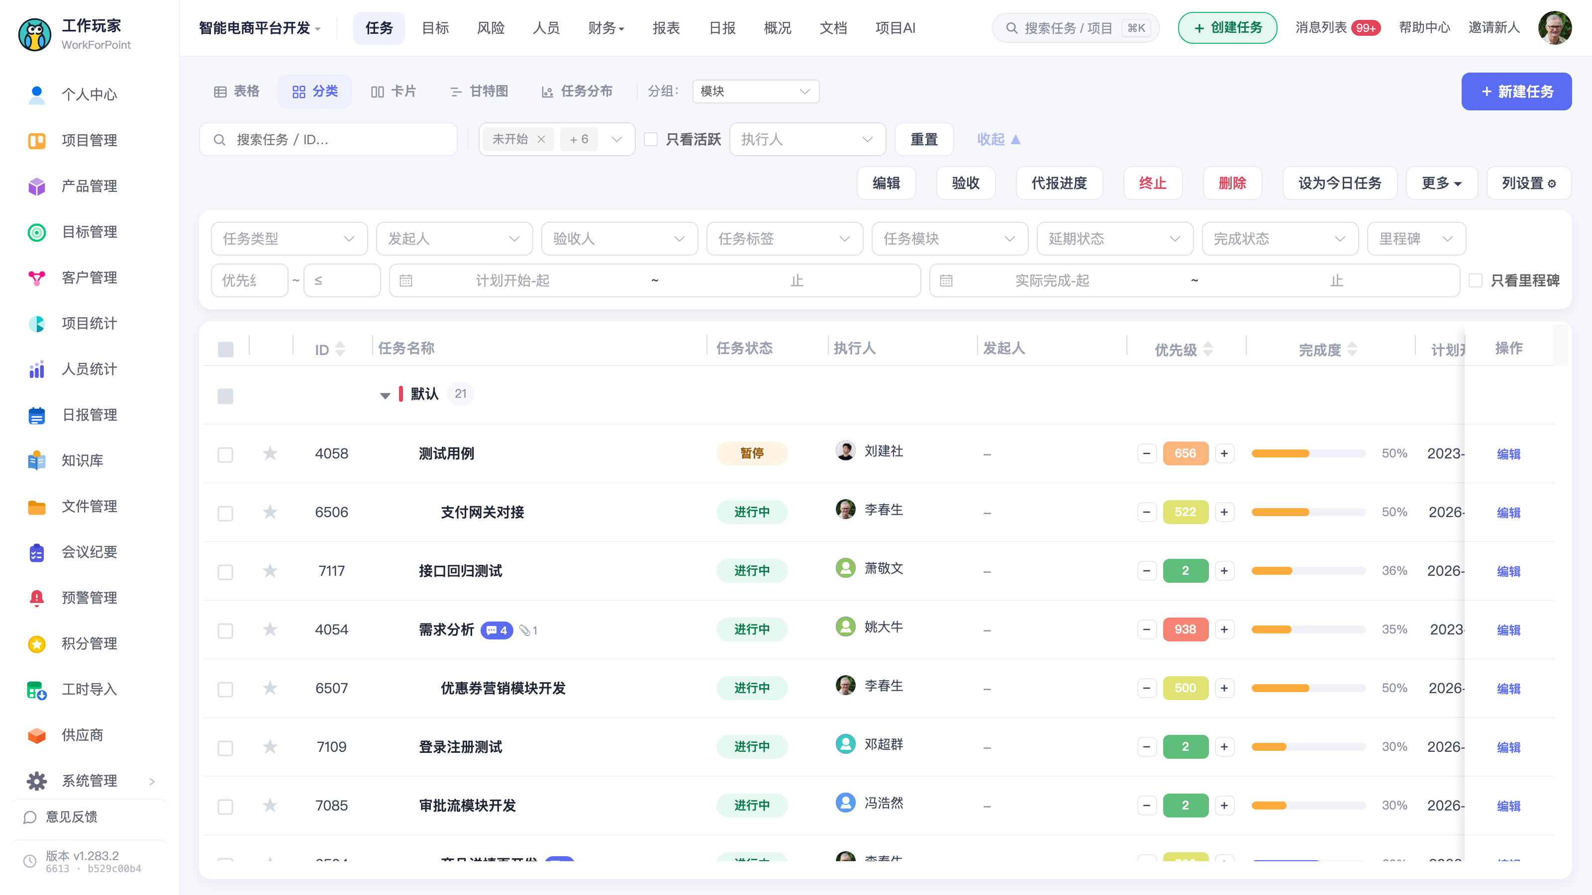Screen dimensions: 1592x895
Task: Click the 重置 button
Action: click(x=924, y=139)
